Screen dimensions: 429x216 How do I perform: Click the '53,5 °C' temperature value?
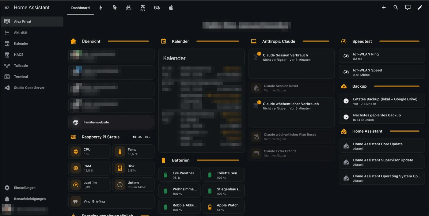point(133,154)
